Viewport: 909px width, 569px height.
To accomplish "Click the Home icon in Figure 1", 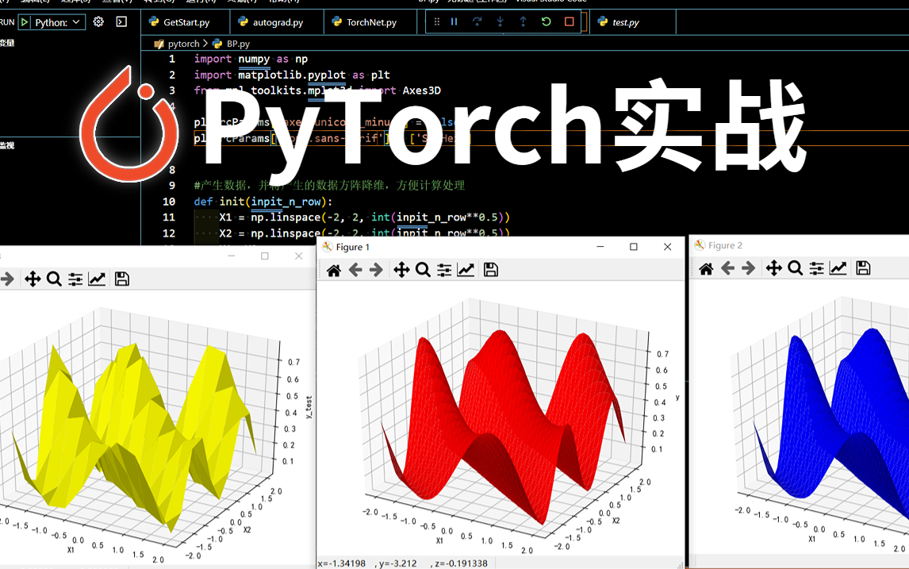I will click(x=334, y=270).
